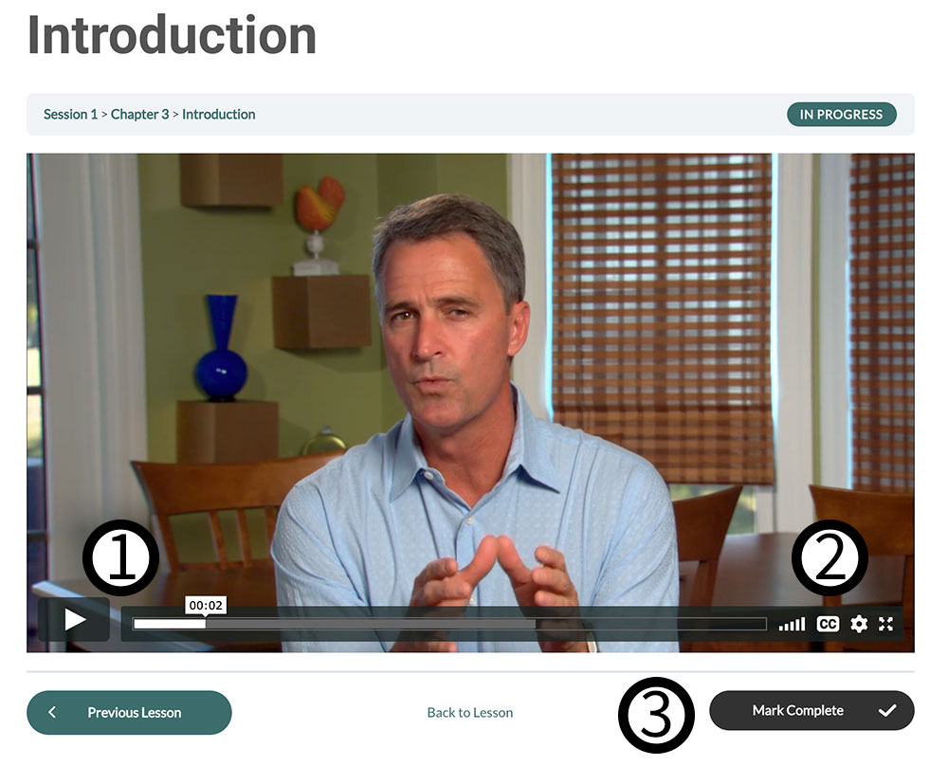Go to the Previous Lesson
This screenshot has width=948, height=766.
pos(129,712)
